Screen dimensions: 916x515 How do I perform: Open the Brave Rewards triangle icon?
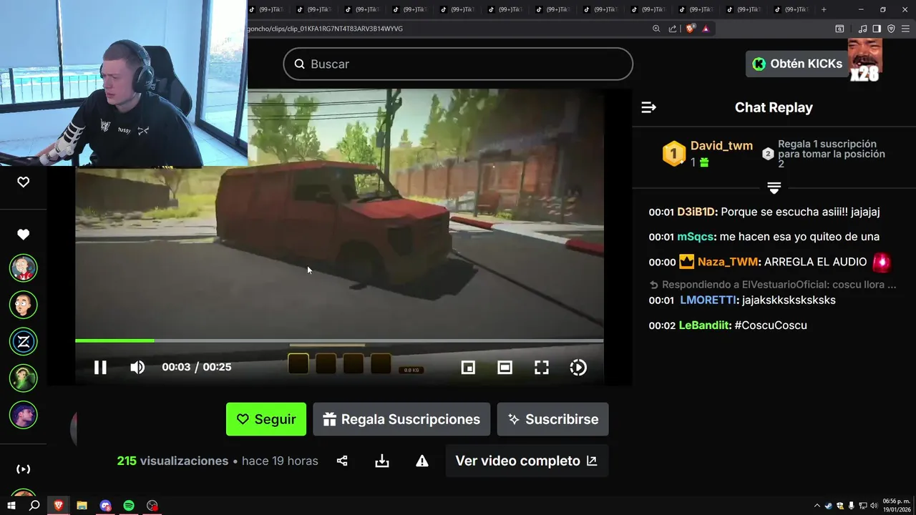tap(706, 29)
